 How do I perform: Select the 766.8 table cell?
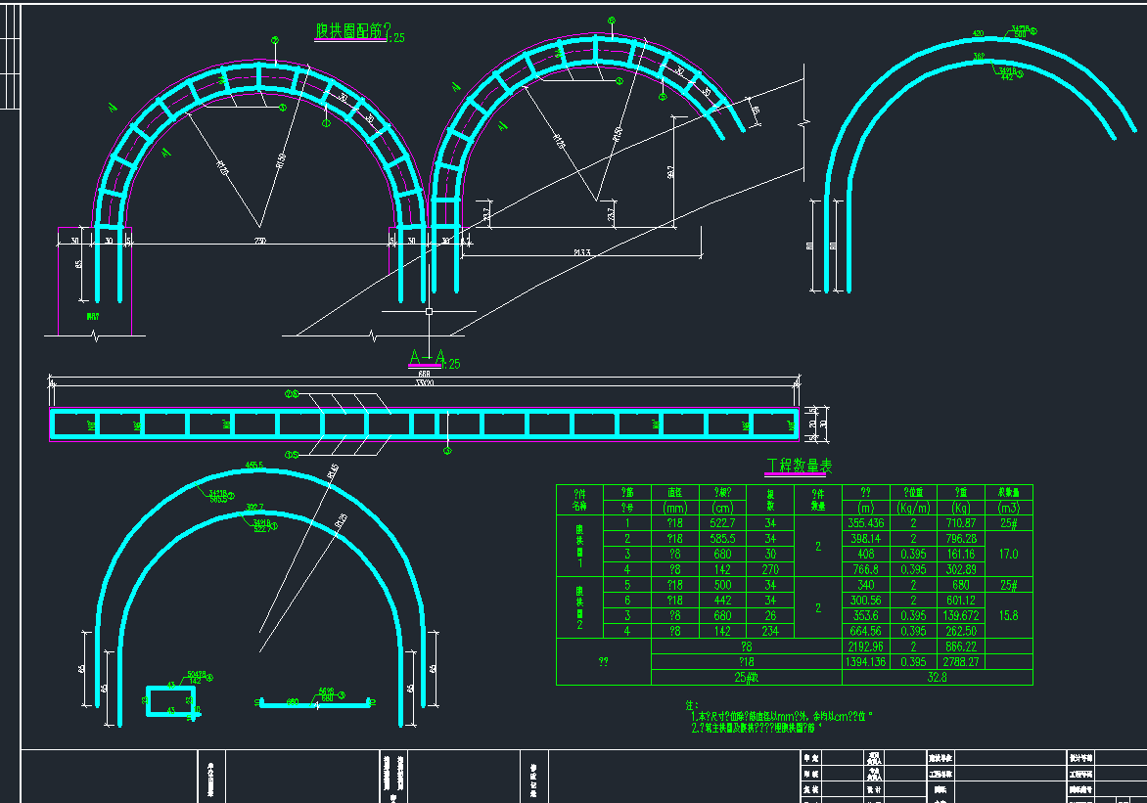coord(865,569)
